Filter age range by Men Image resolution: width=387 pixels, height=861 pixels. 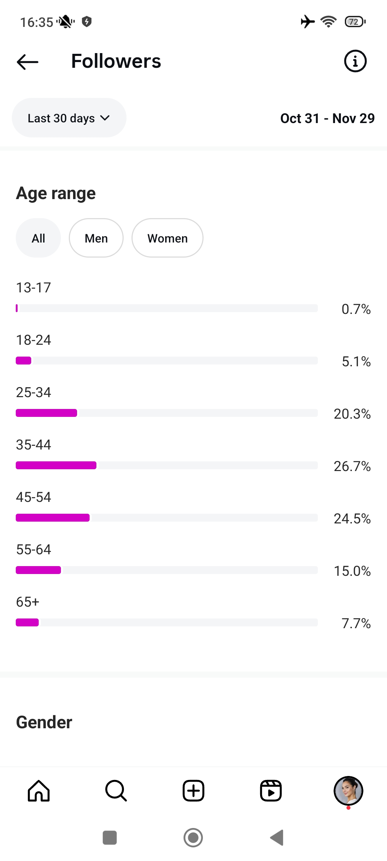(x=96, y=238)
